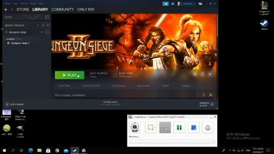
Task: Go back with the Steam back arrow
Action: coord(6,9)
